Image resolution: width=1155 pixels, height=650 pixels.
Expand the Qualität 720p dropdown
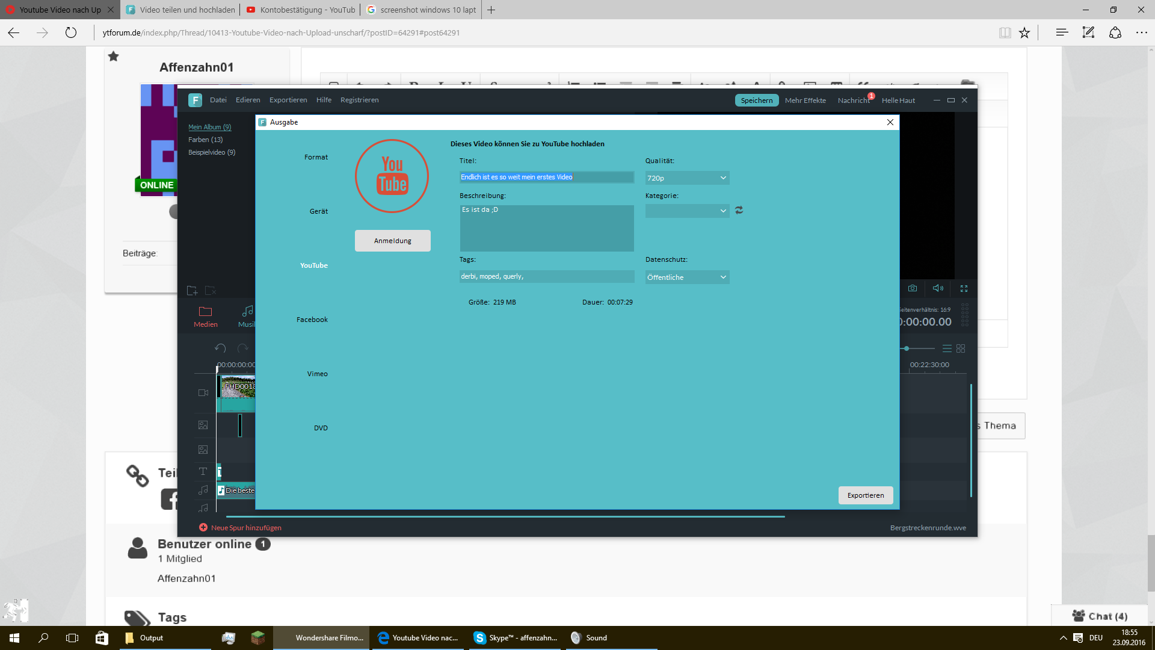coord(687,178)
